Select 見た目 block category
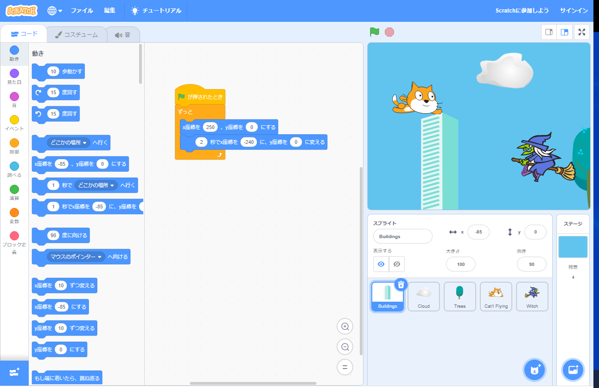Screen dimensions: 599x388 (x=14, y=77)
